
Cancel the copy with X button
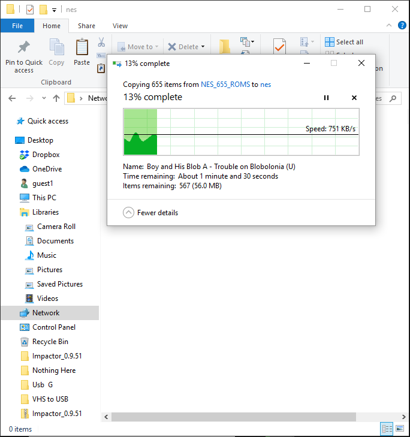(354, 98)
